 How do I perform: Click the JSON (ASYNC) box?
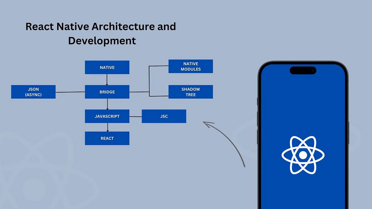click(x=33, y=92)
